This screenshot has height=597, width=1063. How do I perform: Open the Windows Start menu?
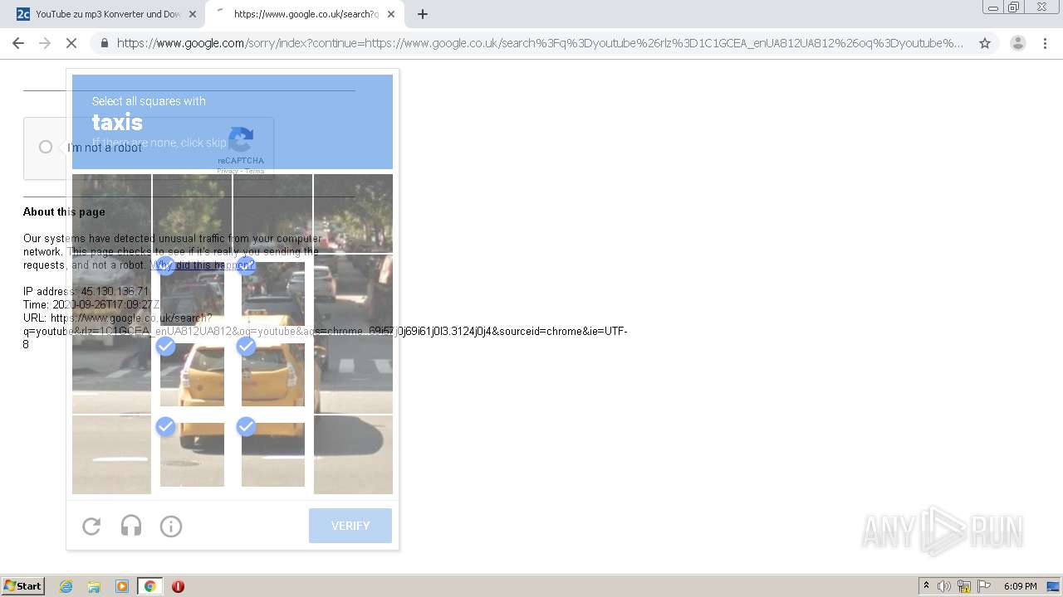23,586
